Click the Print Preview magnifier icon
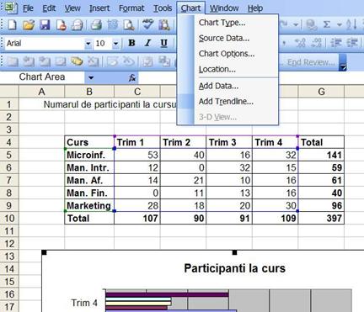Screen dimensions: 364x312 click(129, 24)
